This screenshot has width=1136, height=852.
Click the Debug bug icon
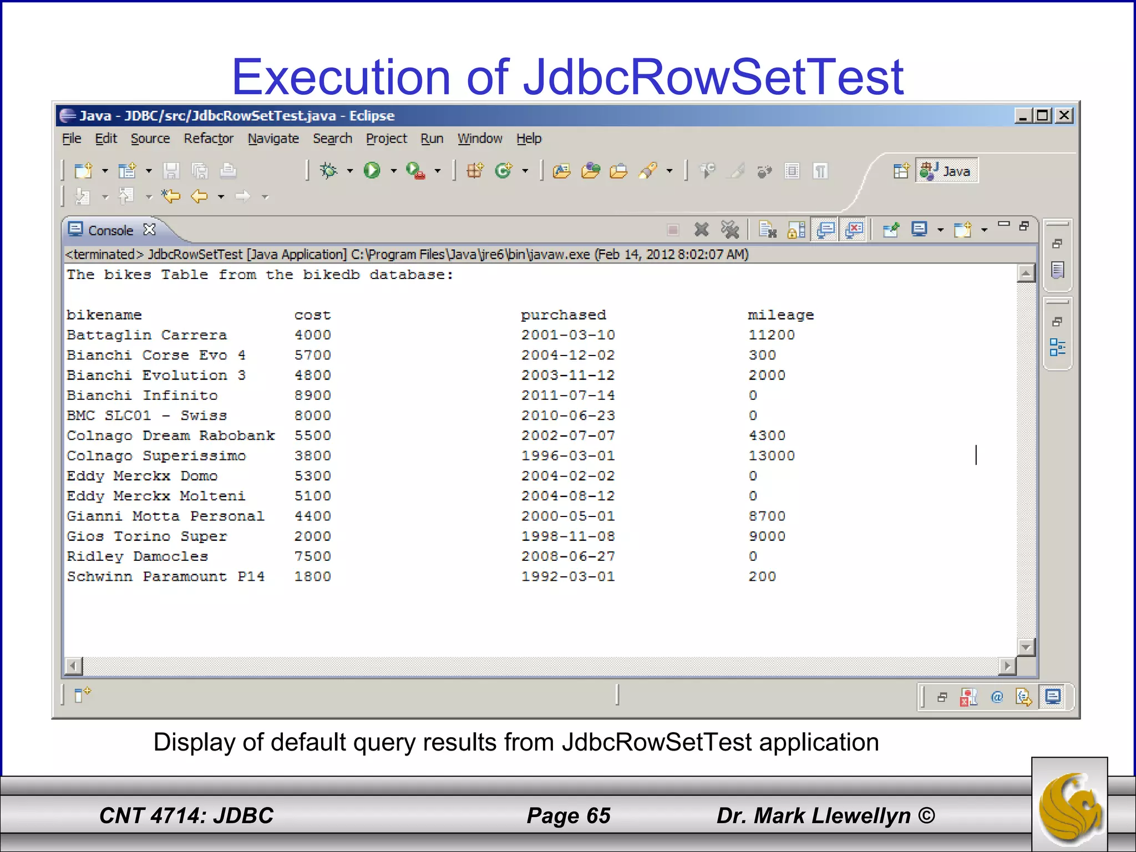click(x=328, y=170)
